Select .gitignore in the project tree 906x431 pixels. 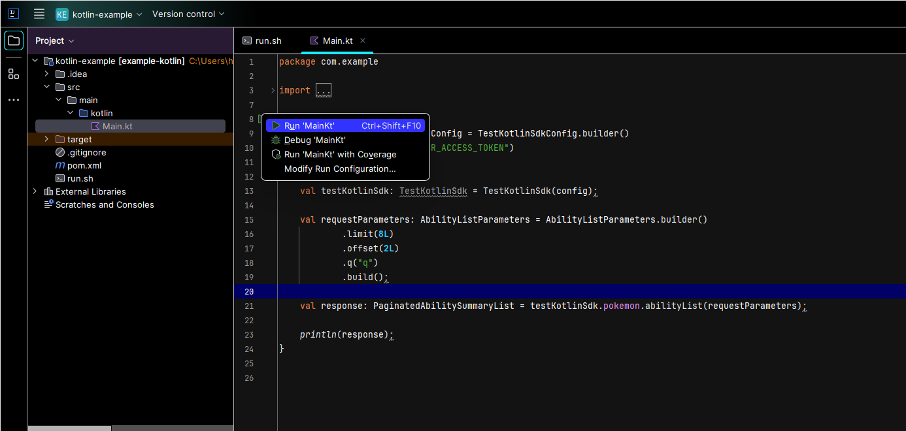pos(86,152)
